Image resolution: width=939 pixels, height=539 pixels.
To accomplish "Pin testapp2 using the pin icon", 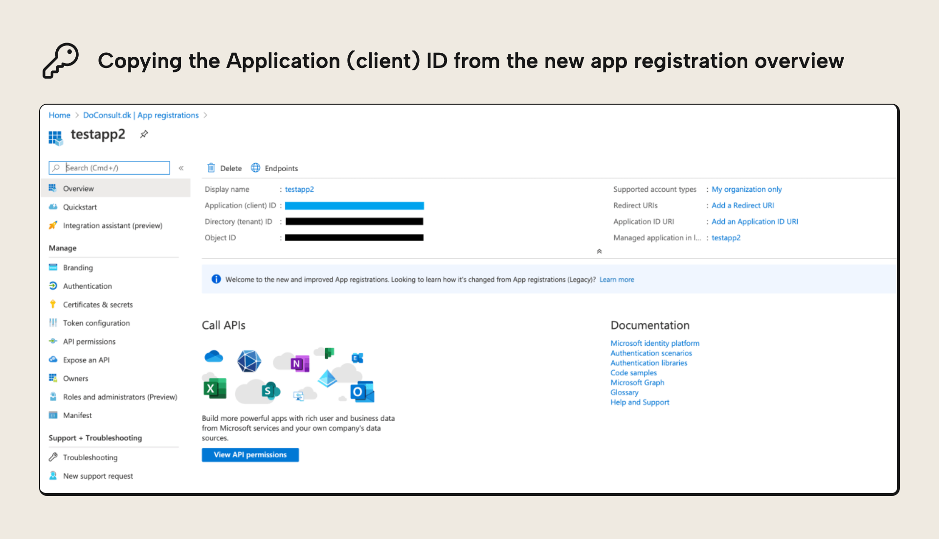I will click(144, 134).
